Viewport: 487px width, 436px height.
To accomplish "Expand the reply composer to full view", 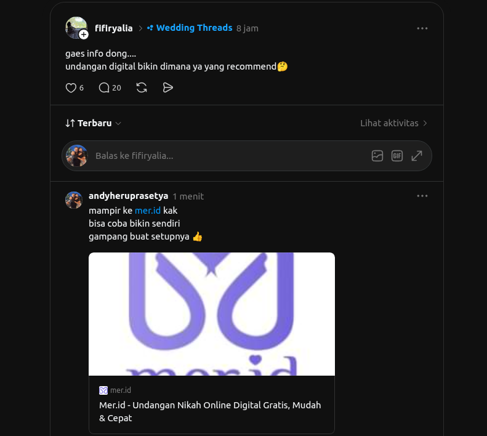I will [417, 156].
